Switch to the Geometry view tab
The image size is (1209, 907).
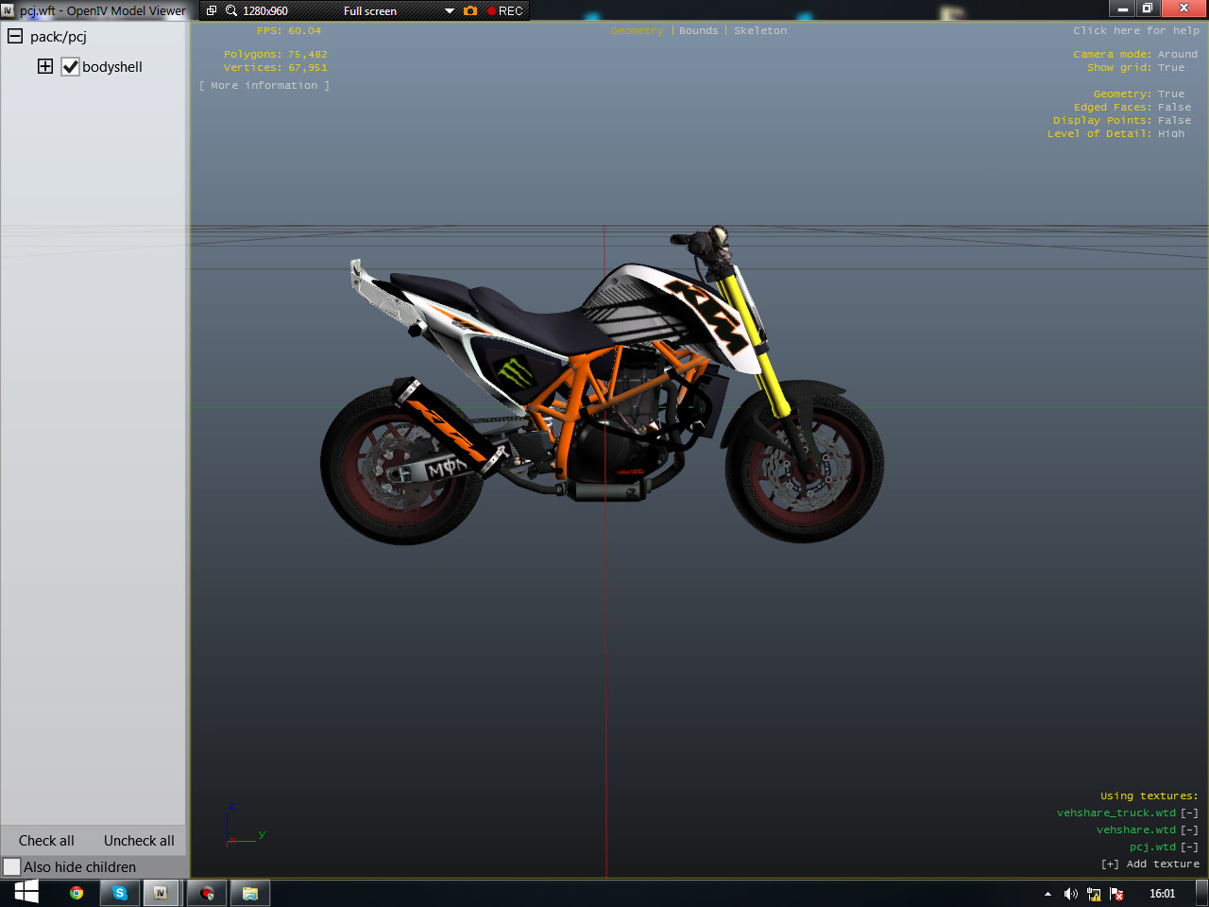click(638, 30)
